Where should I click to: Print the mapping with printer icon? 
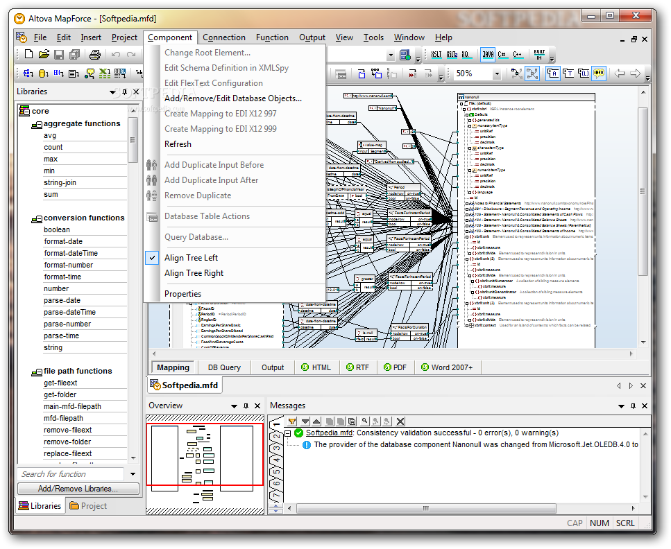coord(95,54)
